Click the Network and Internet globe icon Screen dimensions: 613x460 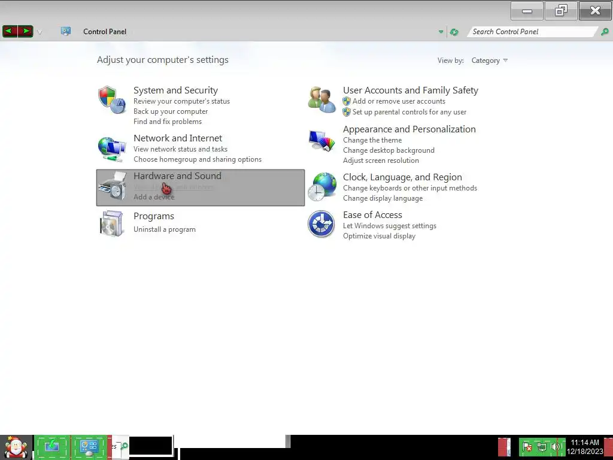click(x=112, y=149)
